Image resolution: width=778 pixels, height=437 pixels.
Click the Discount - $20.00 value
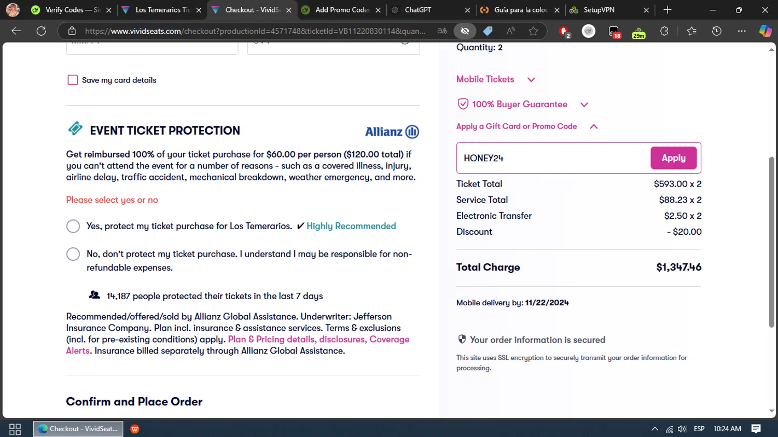point(684,232)
